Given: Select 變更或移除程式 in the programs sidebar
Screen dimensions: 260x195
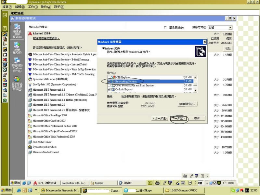Looking at the screenshot, I should click(x=17, y=31).
